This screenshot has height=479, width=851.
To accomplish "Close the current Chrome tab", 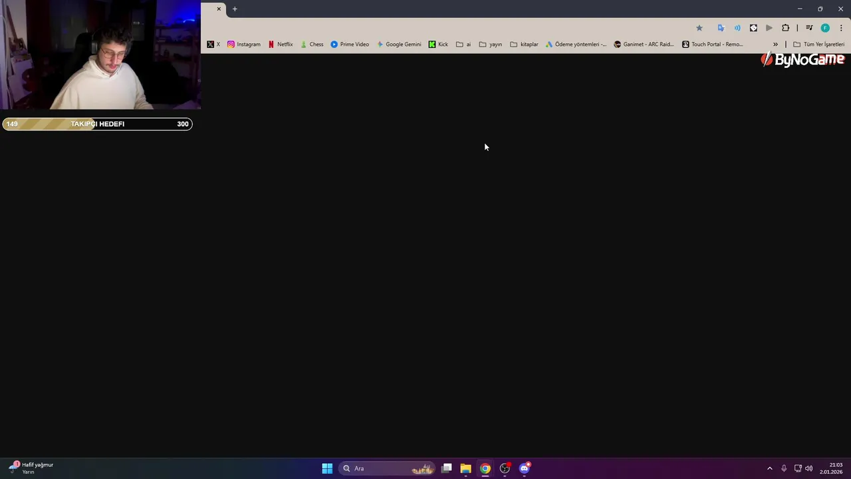I will (x=219, y=9).
